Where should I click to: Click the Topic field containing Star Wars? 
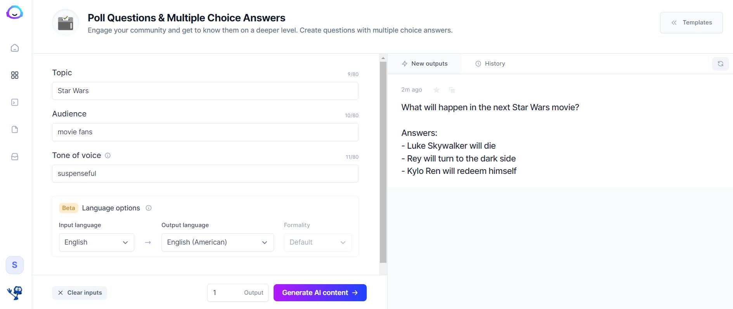point(205,91)
